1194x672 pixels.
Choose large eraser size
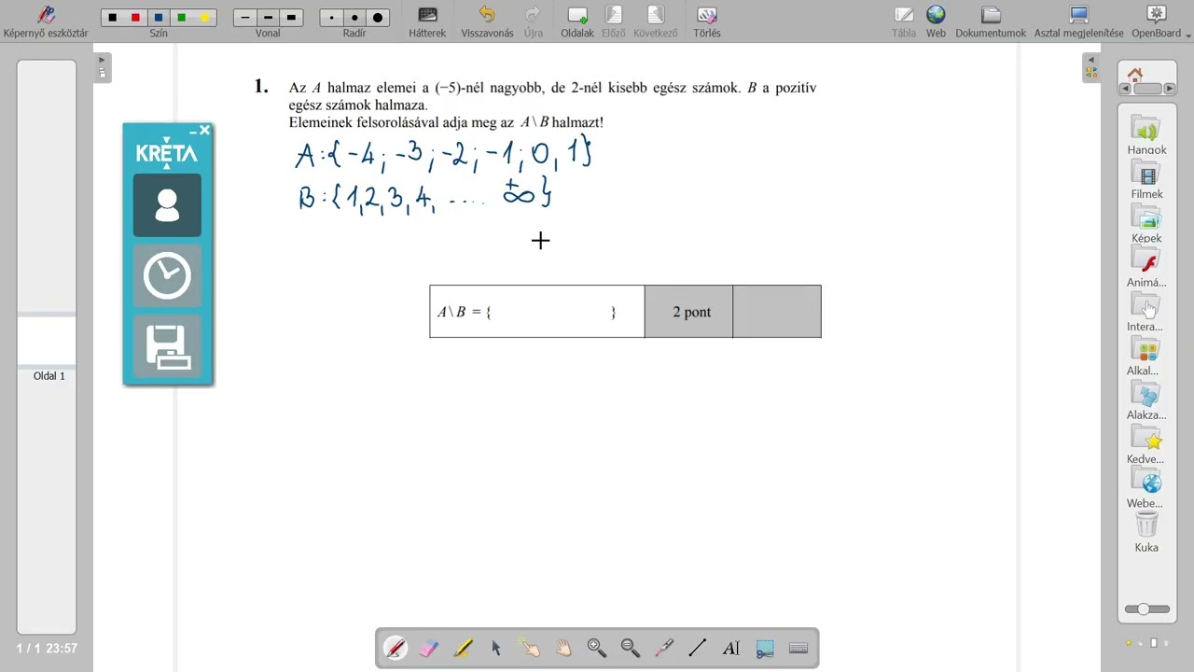click(x=378, y=18)
